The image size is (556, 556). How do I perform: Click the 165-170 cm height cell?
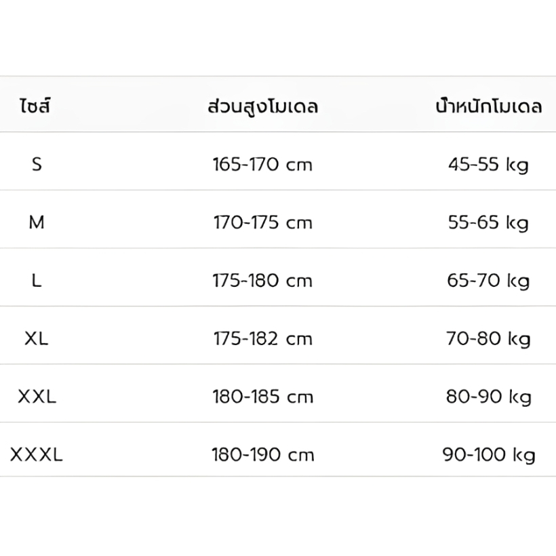tap(263, 164)
